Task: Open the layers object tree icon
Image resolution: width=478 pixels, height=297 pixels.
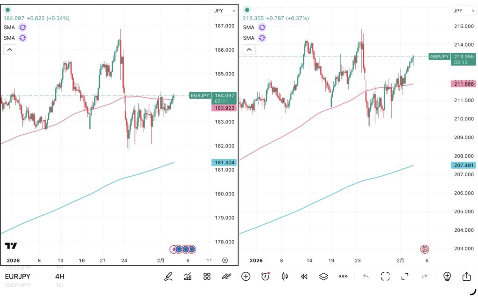Action: [x=323, y=276]
